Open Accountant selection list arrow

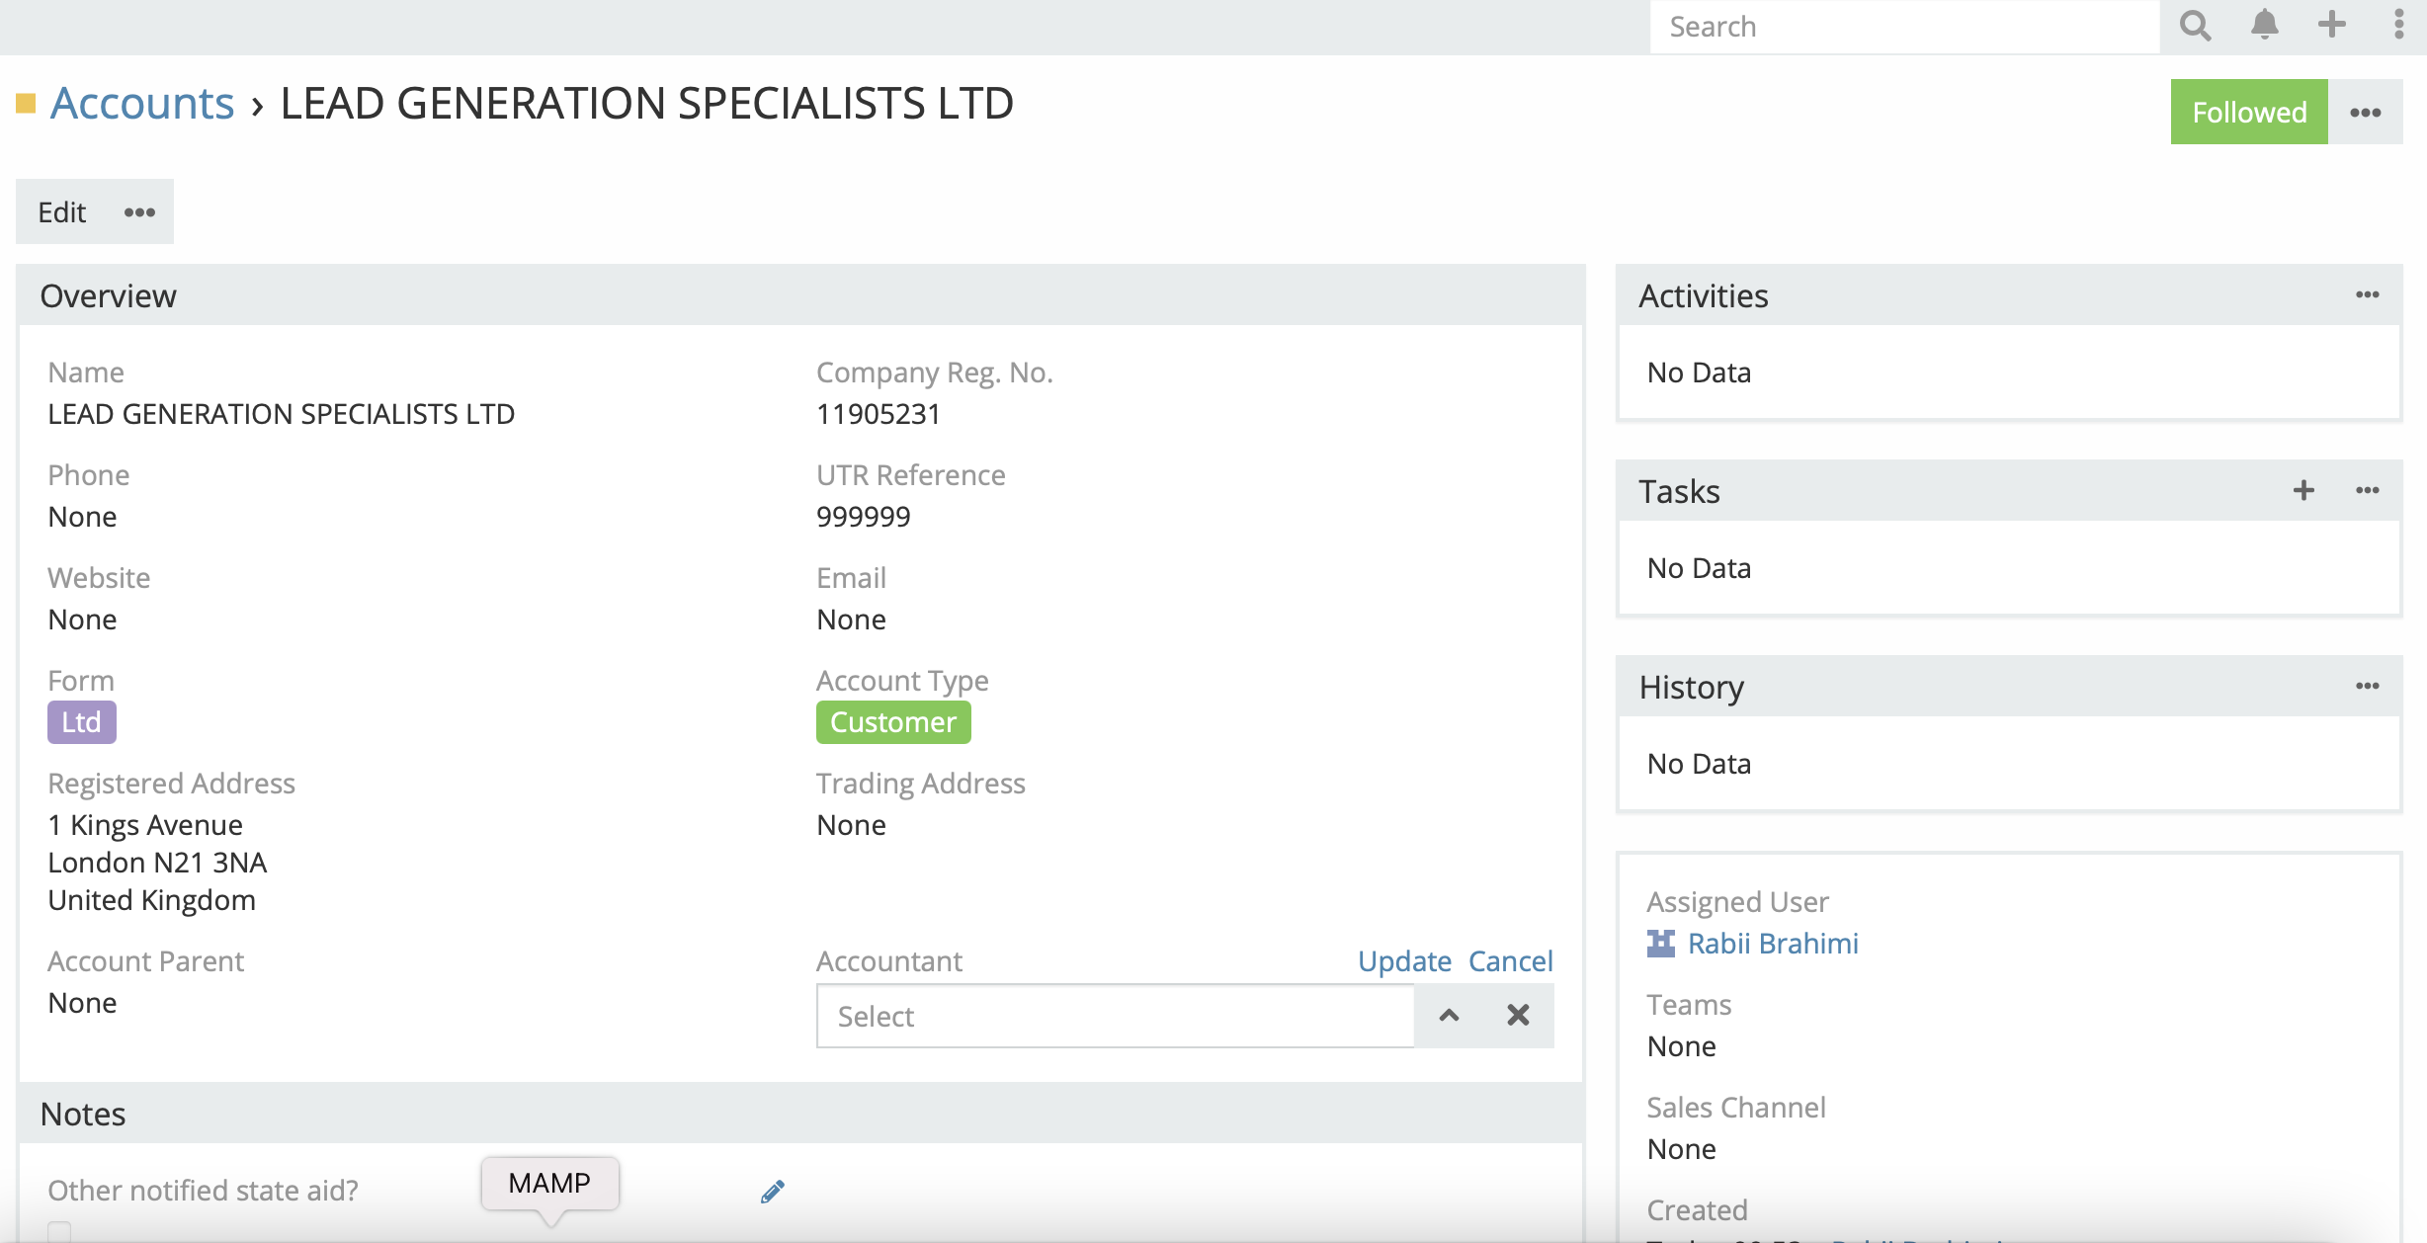click(1449, 1016)
